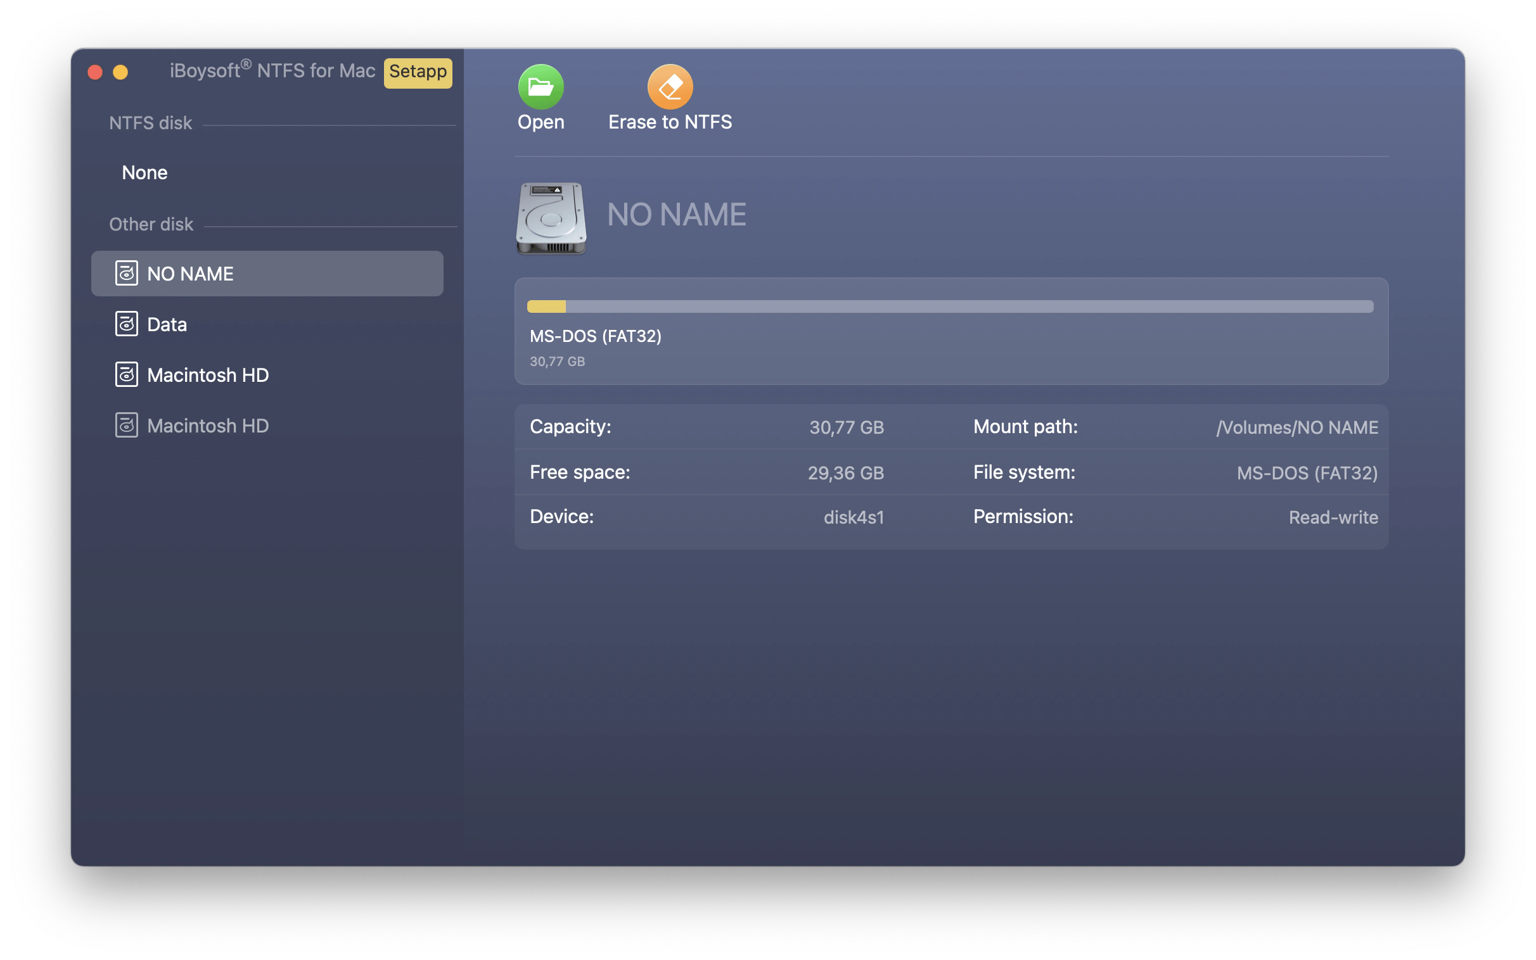
Task: Click the disk usage progress bar
Action: 950,306
